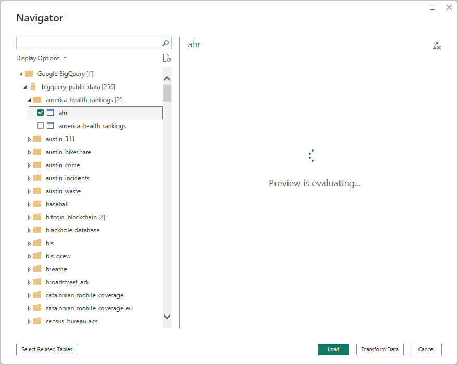This screenshot has height=365, width=458.
Task: Click the search magnifier icon
Action: tap(165, 43)
